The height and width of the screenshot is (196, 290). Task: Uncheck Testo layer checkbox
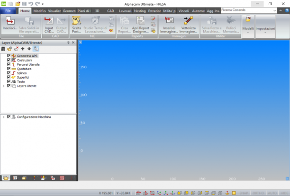(9, 81)
